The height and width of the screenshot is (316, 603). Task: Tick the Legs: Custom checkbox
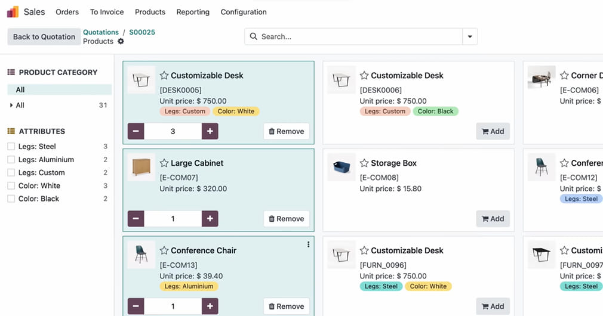(11, 173)
